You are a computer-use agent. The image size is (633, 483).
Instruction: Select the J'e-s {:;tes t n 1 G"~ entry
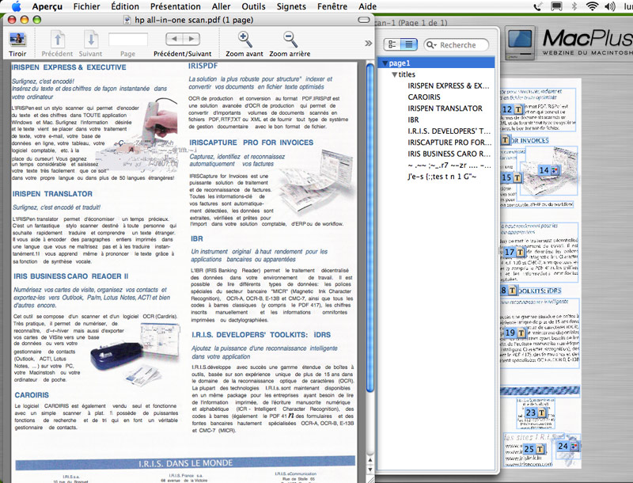442,177
